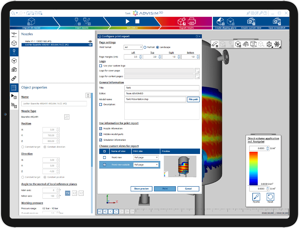Screen dimensions: 299x228
Task: Open the coordinate system sidebar icon above cube
Action: click(14, 34)
